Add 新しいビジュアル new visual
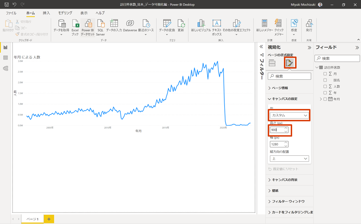The width and height of the screenshot is (361, 224). click(x=201, y=26)
